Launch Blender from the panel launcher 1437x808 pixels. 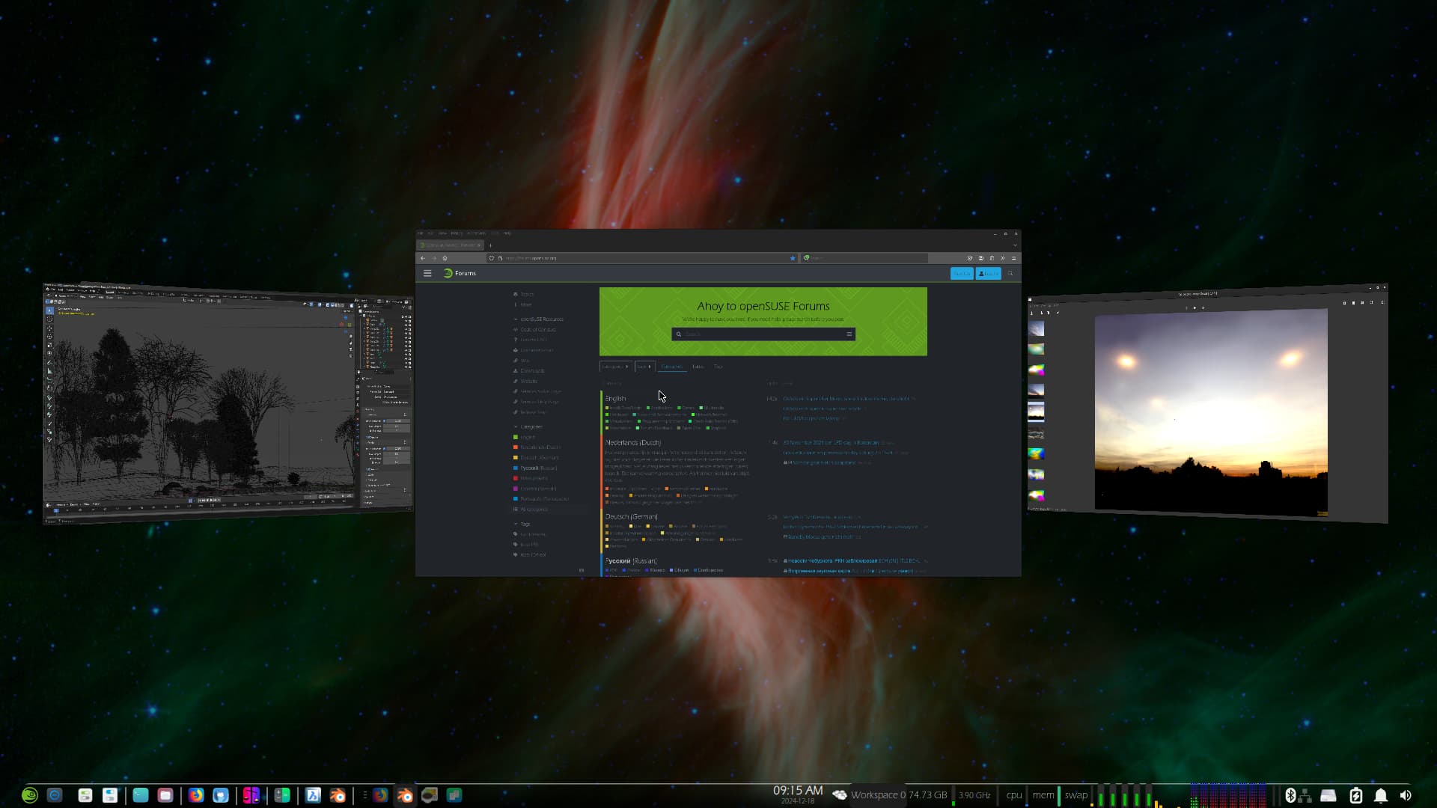coord(338,795)
